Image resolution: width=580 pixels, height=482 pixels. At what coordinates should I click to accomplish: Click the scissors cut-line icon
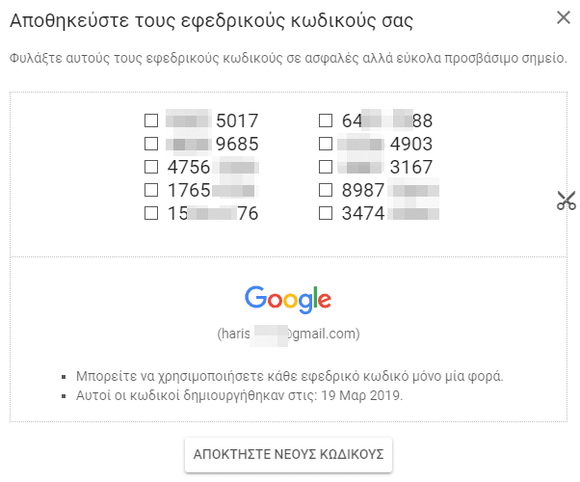(567, 201)
